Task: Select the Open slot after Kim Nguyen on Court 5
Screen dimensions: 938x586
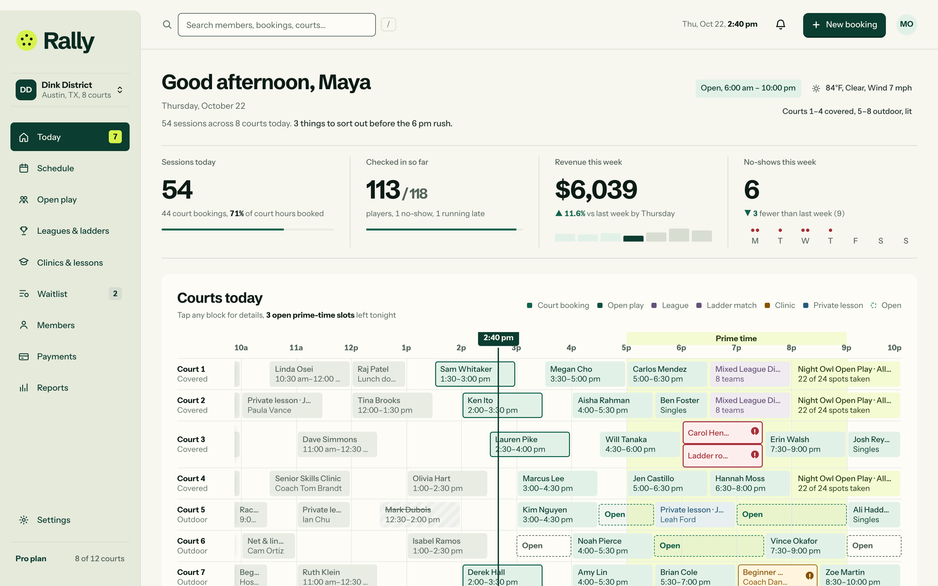Action: point(626,514)
